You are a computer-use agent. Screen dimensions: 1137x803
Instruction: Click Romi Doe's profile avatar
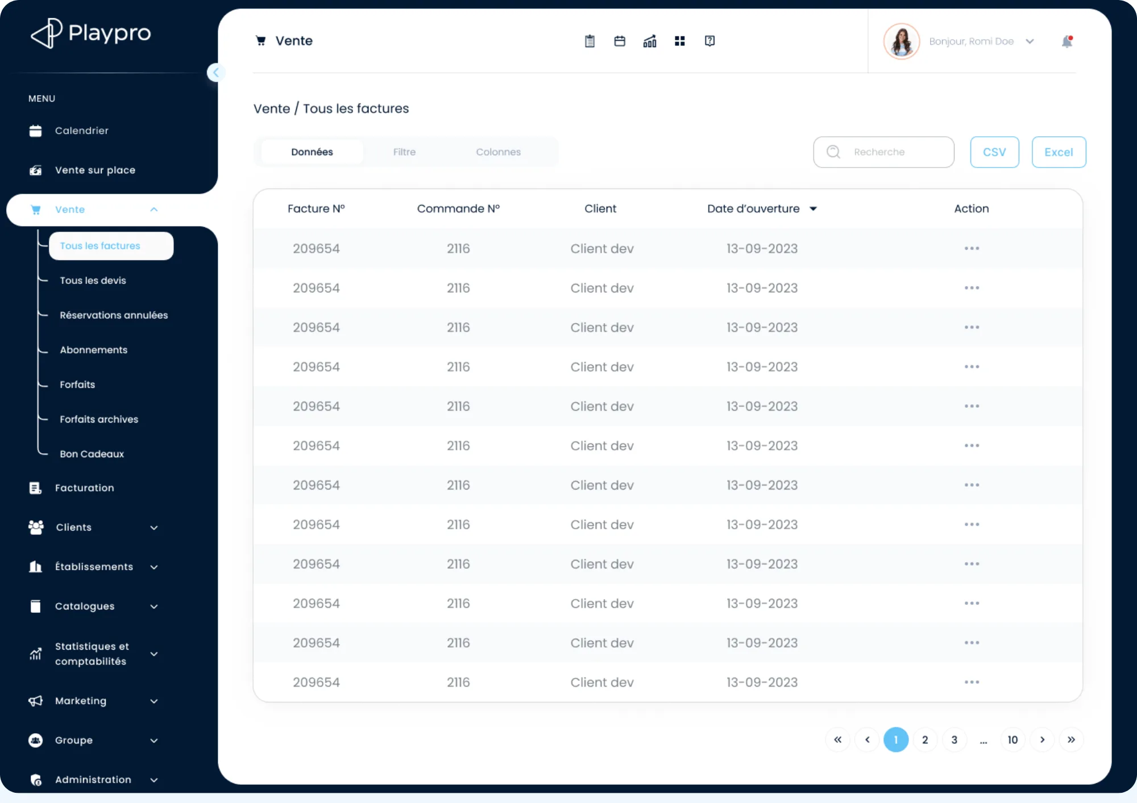[x=901, y=41]
